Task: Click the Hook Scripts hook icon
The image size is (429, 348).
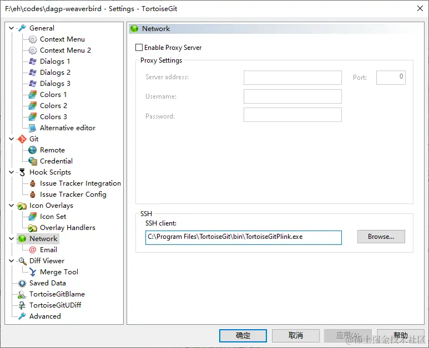Action: click(22, 172)
